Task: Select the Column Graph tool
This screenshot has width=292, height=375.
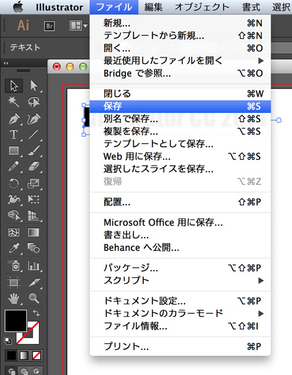Action: tap(34, 265)
